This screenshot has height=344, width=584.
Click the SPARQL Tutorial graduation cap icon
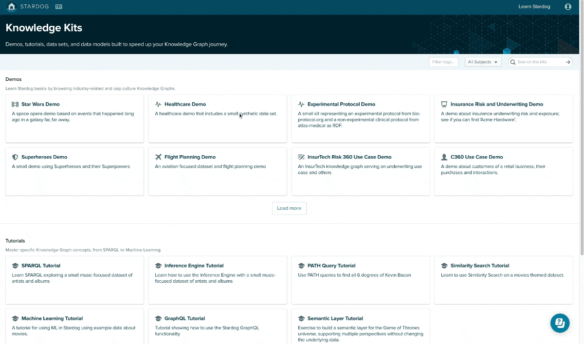click(x=15, y=266)
